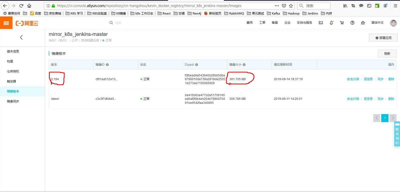Open the 构建 sidebar item
Screen dimensions: 400x192
pos(10,61)
